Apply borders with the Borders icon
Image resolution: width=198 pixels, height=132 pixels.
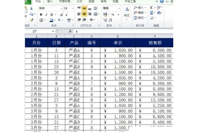coord(41,20)
